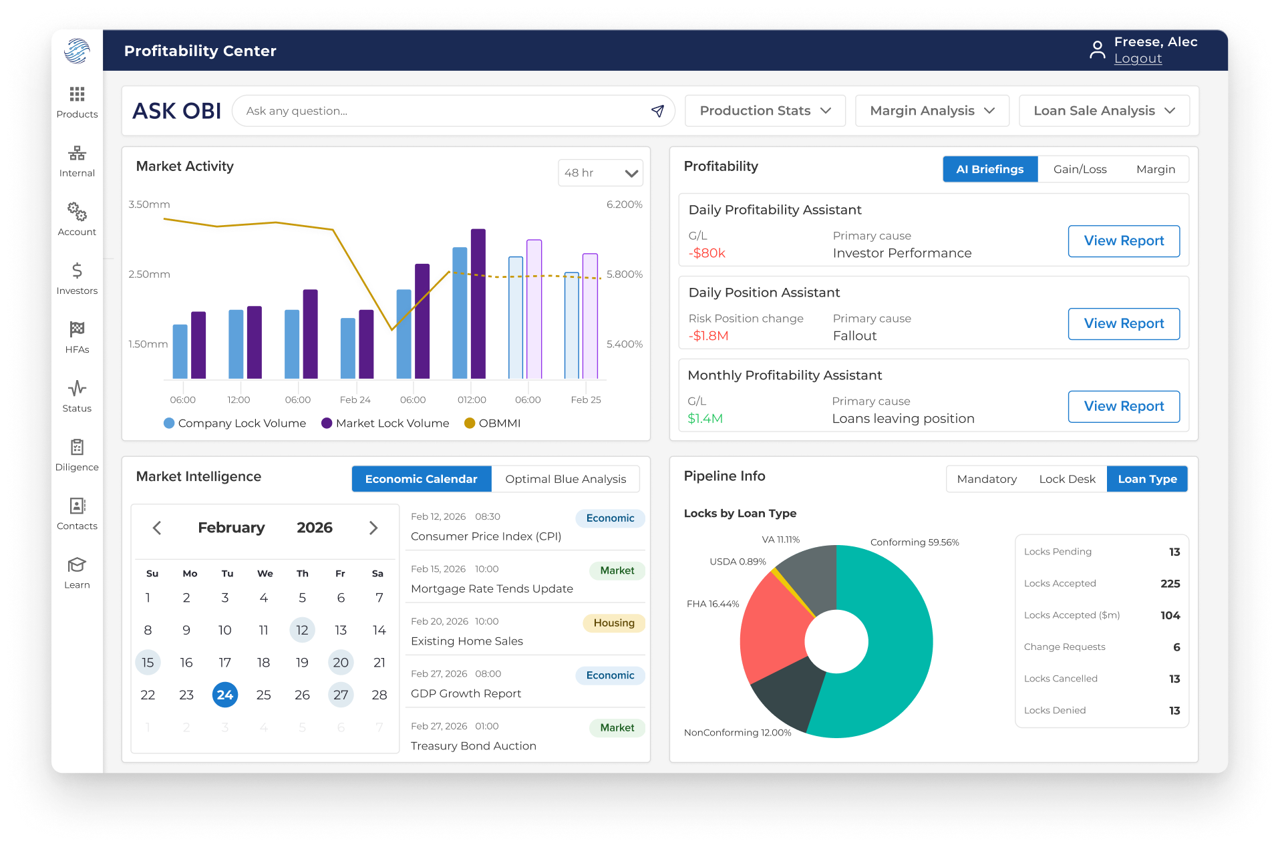The image size is (1280, 847).
Task: Switch Pipeline Info to Loan Type
Action: (x=1147, y=479)
